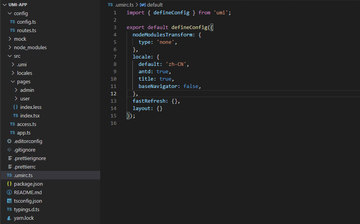Image resolution: width=360 pixels, height=224 pixels.
Task: Click the gear icon beside .editorconfig
Action: click(x=9, y=141)
